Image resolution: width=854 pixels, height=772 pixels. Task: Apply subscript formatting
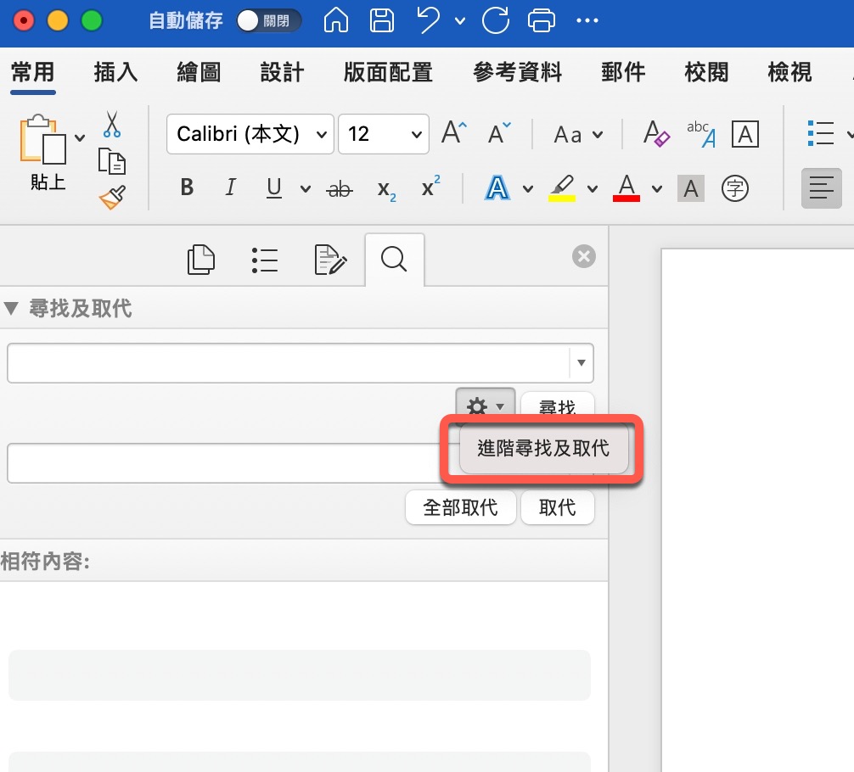coord(386,189)
